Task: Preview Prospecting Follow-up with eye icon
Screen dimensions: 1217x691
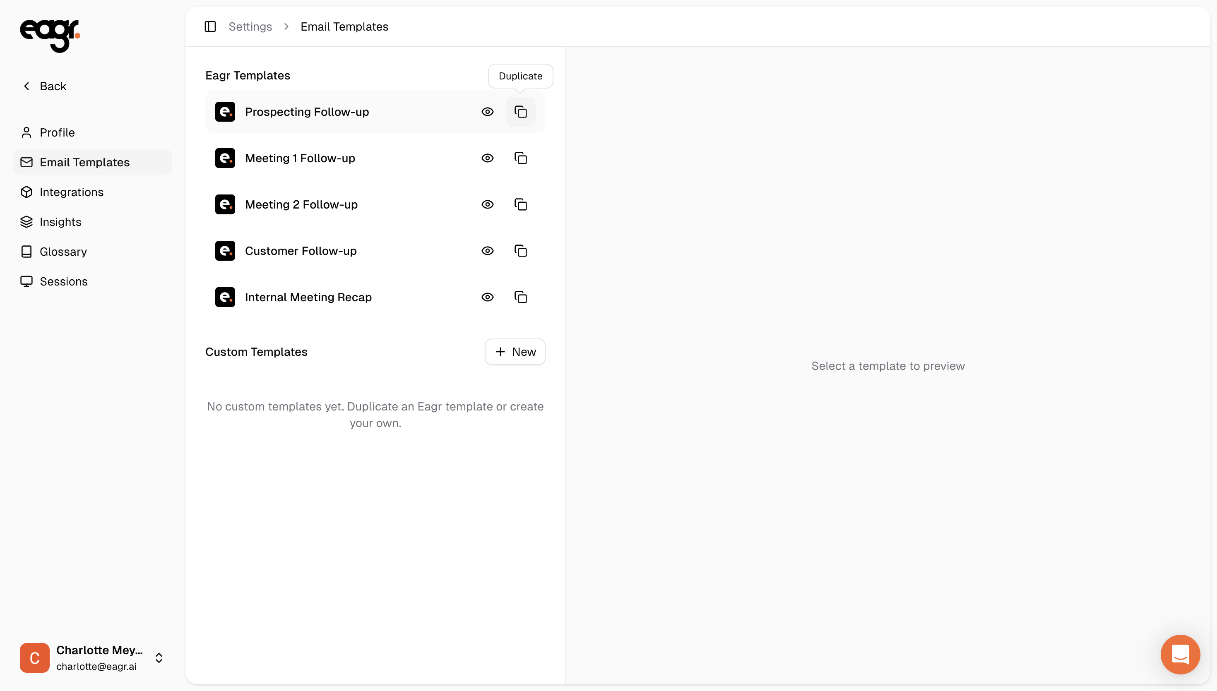Action: click(488, 112)
